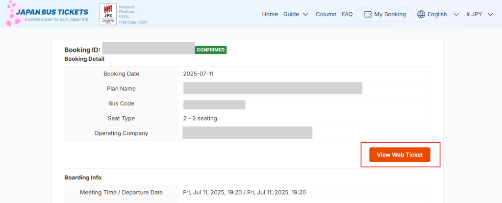Click the booking date value 2025-07-11

(198, 74)
